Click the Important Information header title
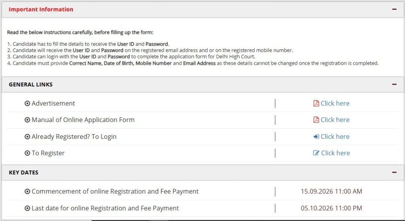 [x=41, y=9]
